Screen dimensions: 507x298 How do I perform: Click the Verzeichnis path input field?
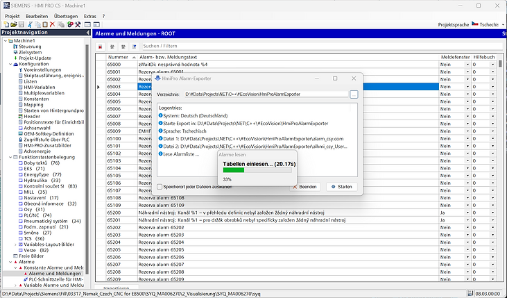[266, 94]
